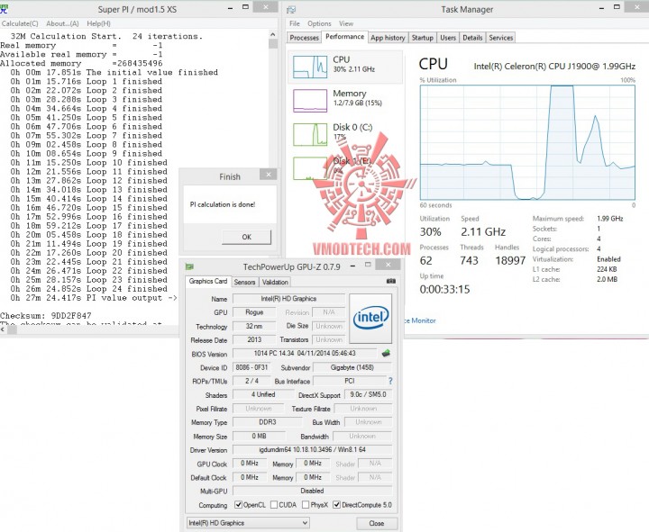The width and height of the screenshot is (649, 532).
Task: Click the GPU-Z title bar app icon
Action: pyautogui.click(x=189, y=266)
